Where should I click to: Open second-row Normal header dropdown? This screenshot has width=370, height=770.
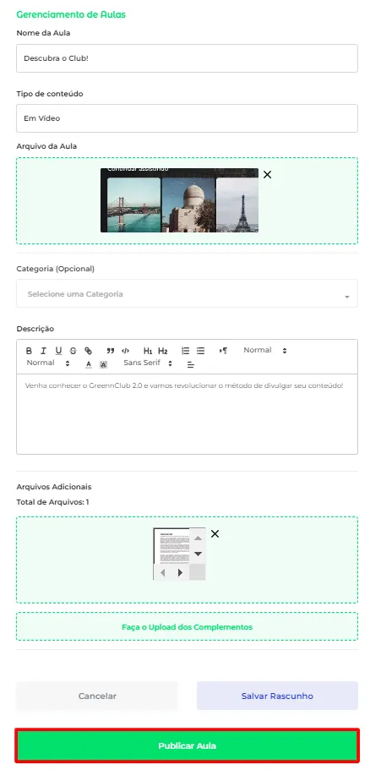tap(48, 363)
